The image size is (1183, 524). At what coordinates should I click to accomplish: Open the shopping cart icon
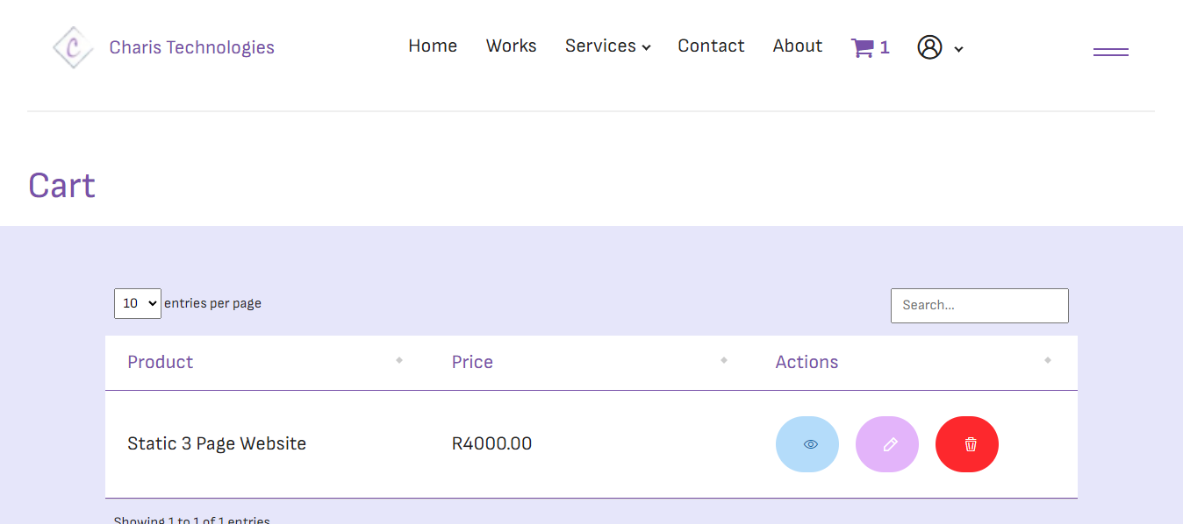(x=862, y=46)
